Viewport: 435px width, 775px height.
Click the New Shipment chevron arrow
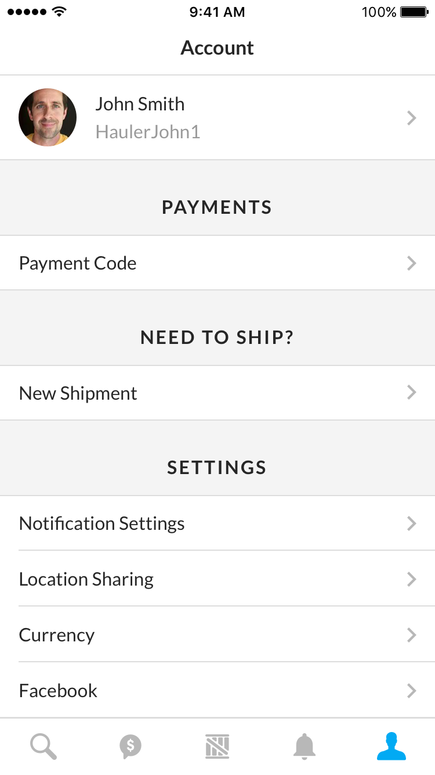point(412,393)
